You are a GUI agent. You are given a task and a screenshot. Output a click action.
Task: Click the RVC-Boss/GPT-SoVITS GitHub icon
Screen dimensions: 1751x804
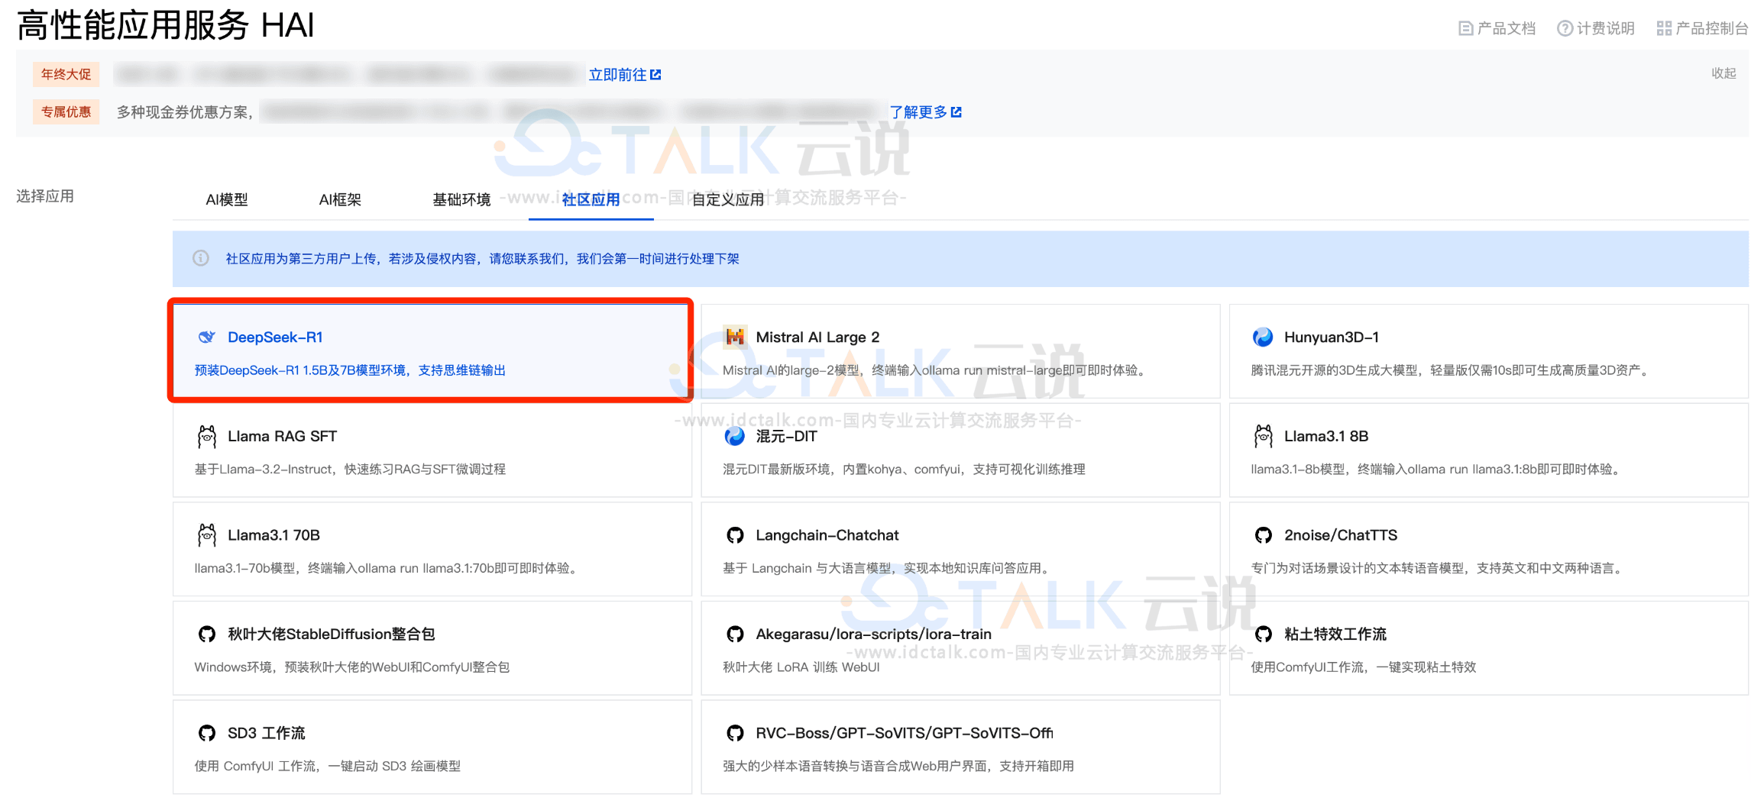(x=735, y=733)
